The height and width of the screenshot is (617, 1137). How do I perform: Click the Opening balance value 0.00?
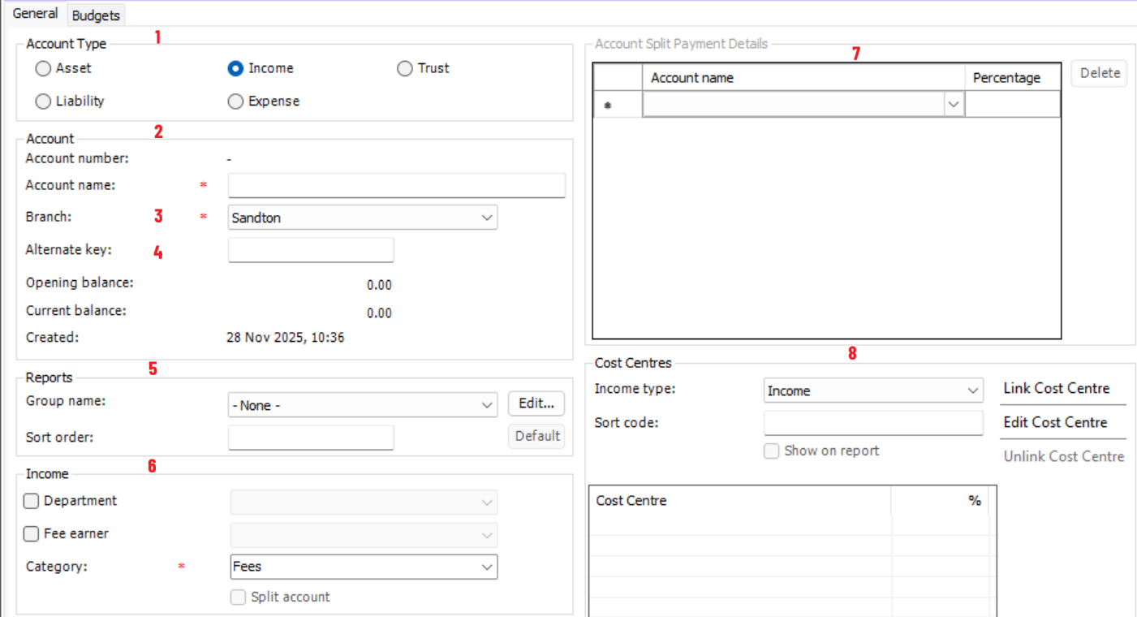[379, 286]
